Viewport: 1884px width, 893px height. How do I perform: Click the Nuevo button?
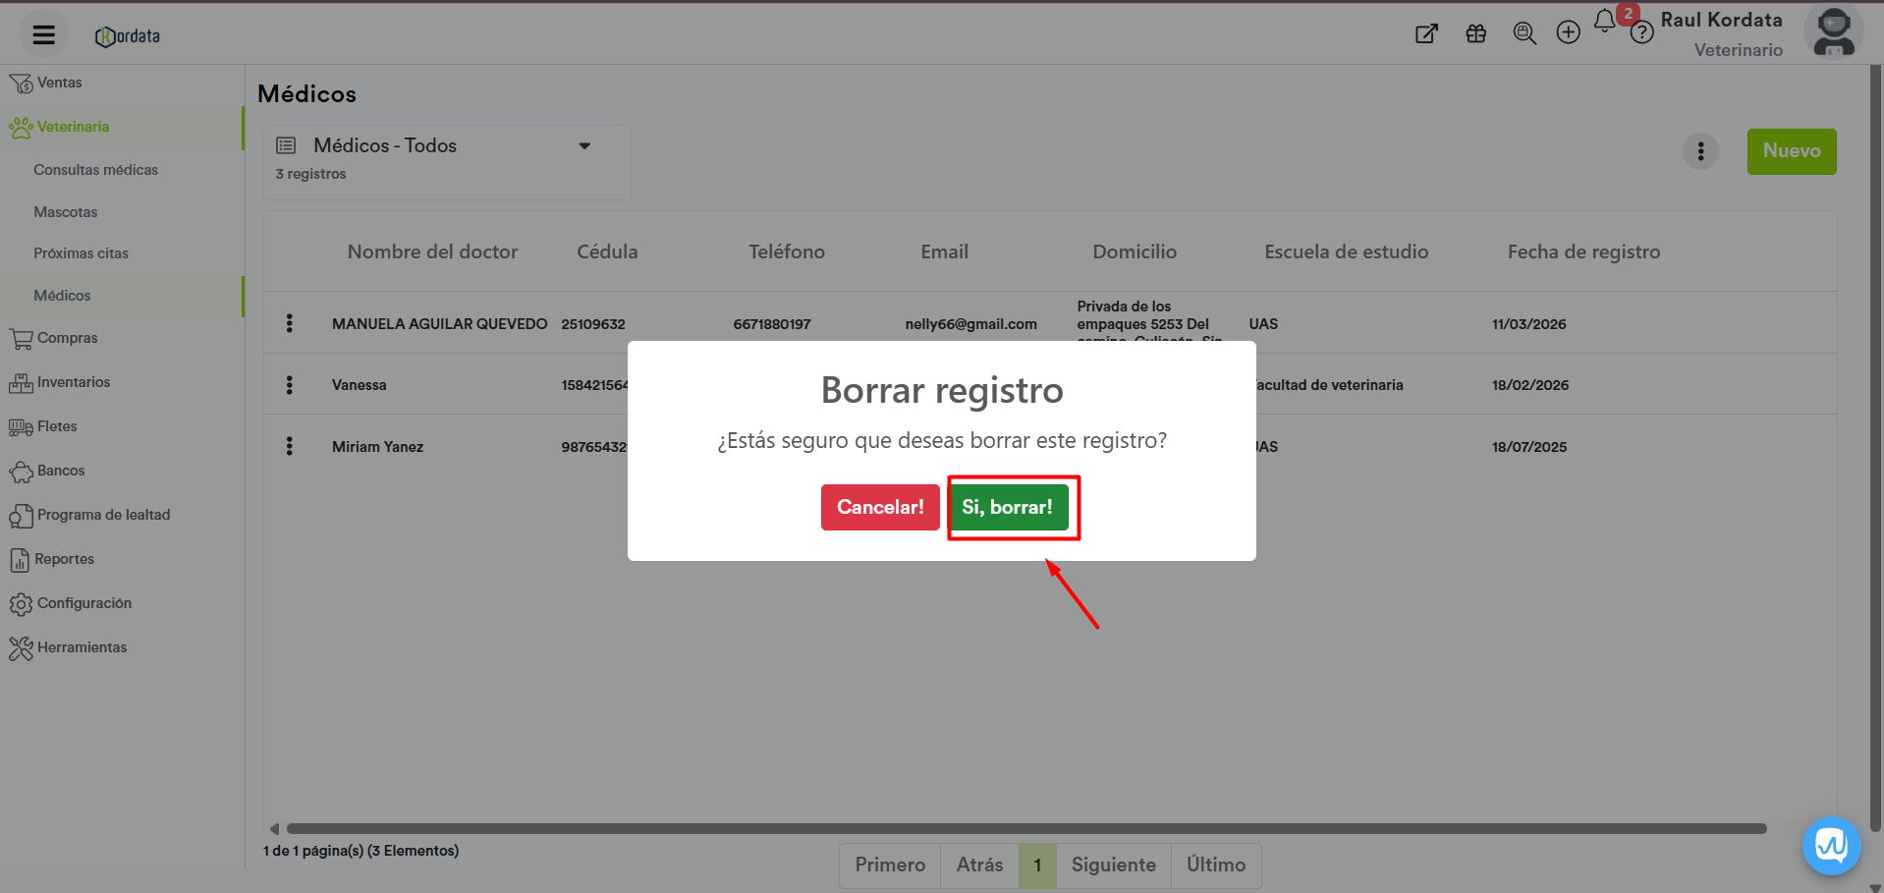point(1791,151)
